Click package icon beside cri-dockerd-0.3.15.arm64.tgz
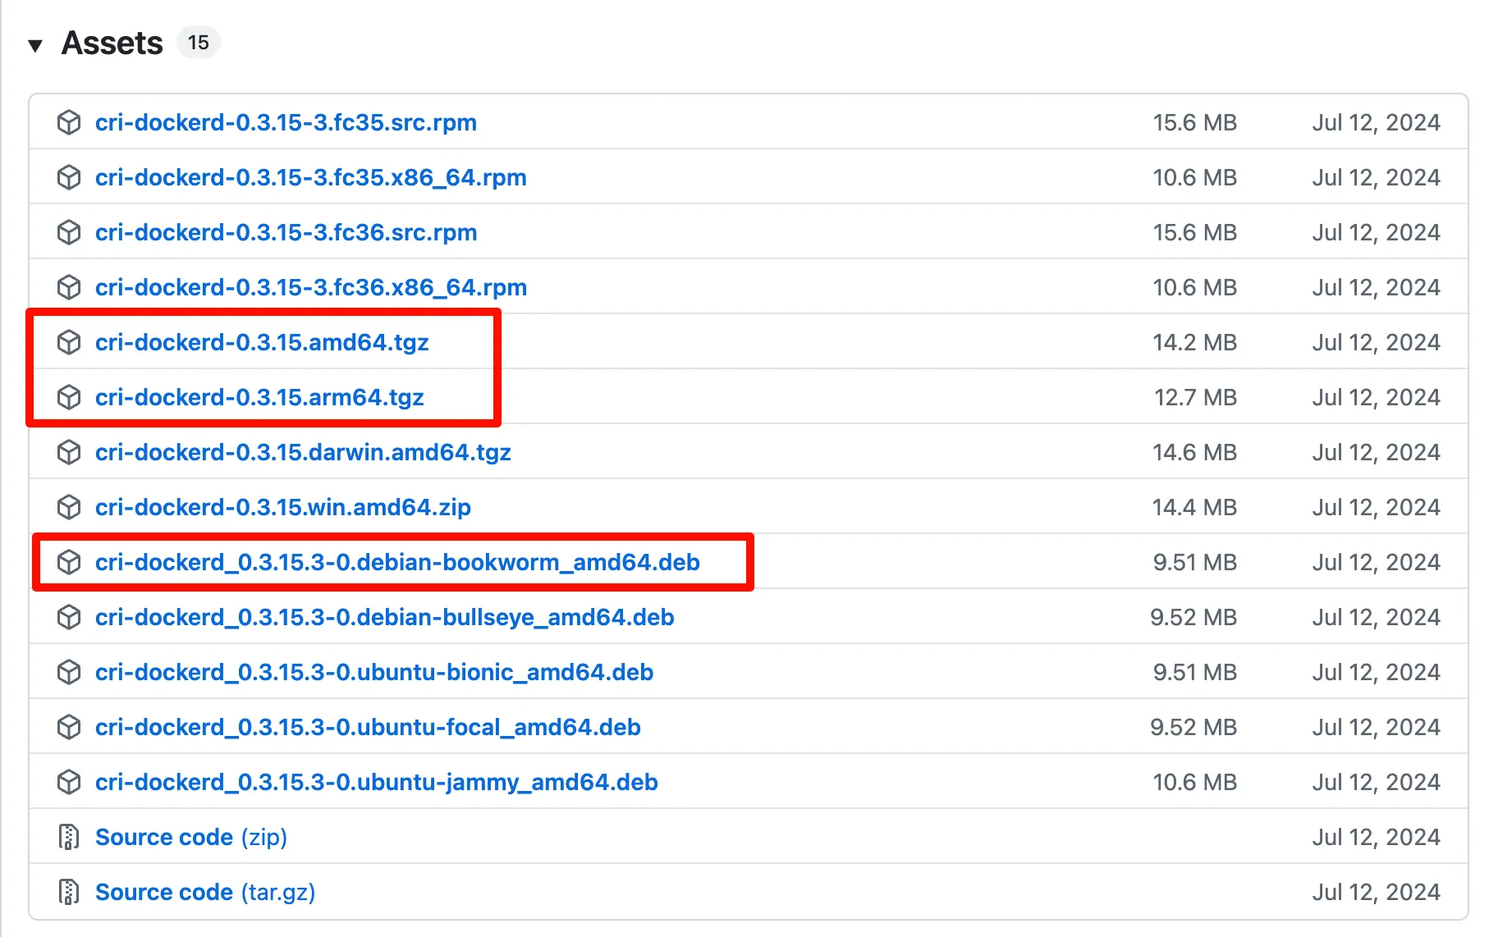1489x937 pixels. pos(69,397)
